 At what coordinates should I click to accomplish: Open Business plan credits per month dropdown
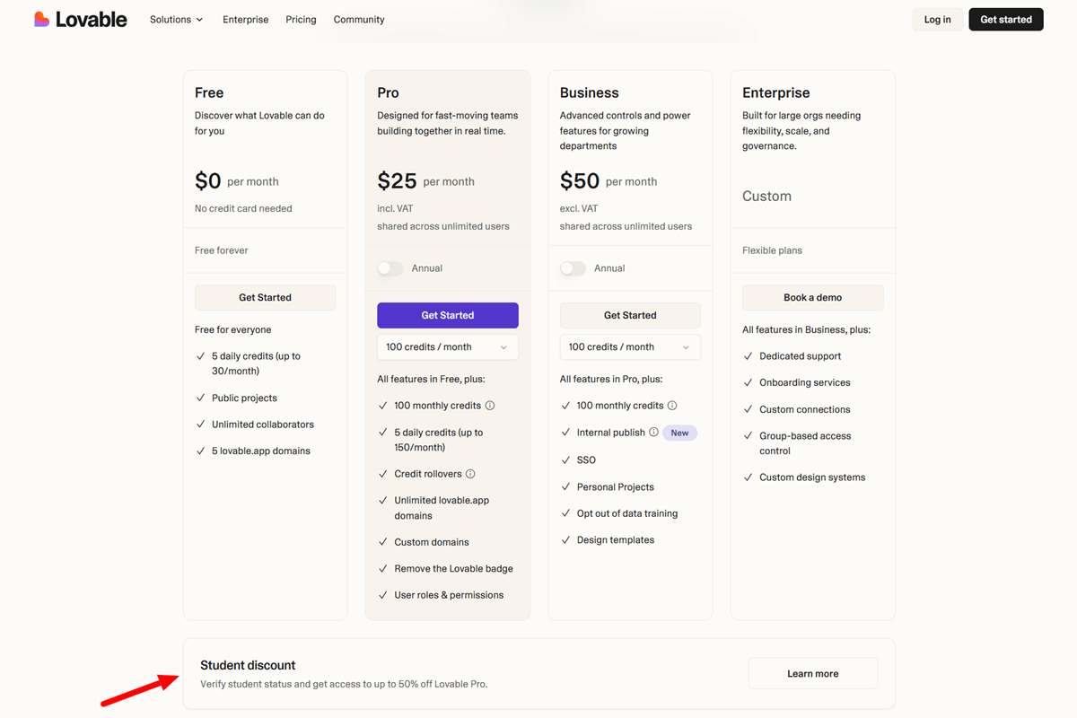pyautogui.click(x=630, y=347)
